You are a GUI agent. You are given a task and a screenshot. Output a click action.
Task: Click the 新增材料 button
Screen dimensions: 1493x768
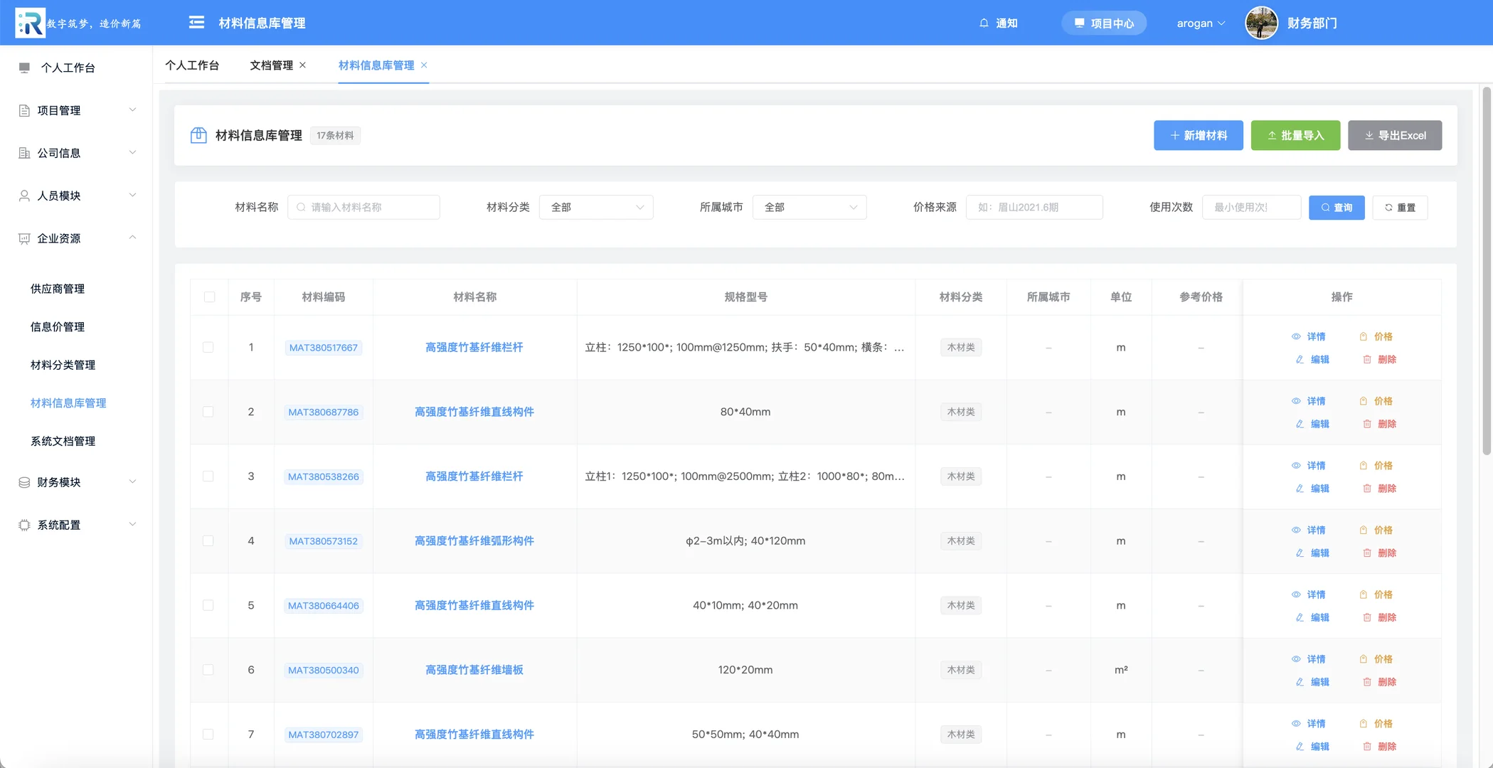pos(1198,135)
